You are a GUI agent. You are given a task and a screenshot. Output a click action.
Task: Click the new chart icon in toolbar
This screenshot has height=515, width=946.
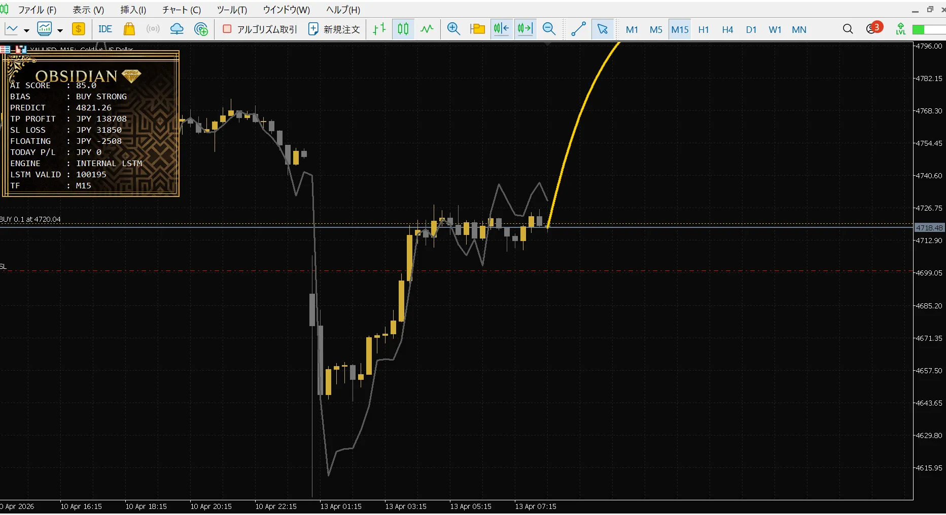[11, 29]
